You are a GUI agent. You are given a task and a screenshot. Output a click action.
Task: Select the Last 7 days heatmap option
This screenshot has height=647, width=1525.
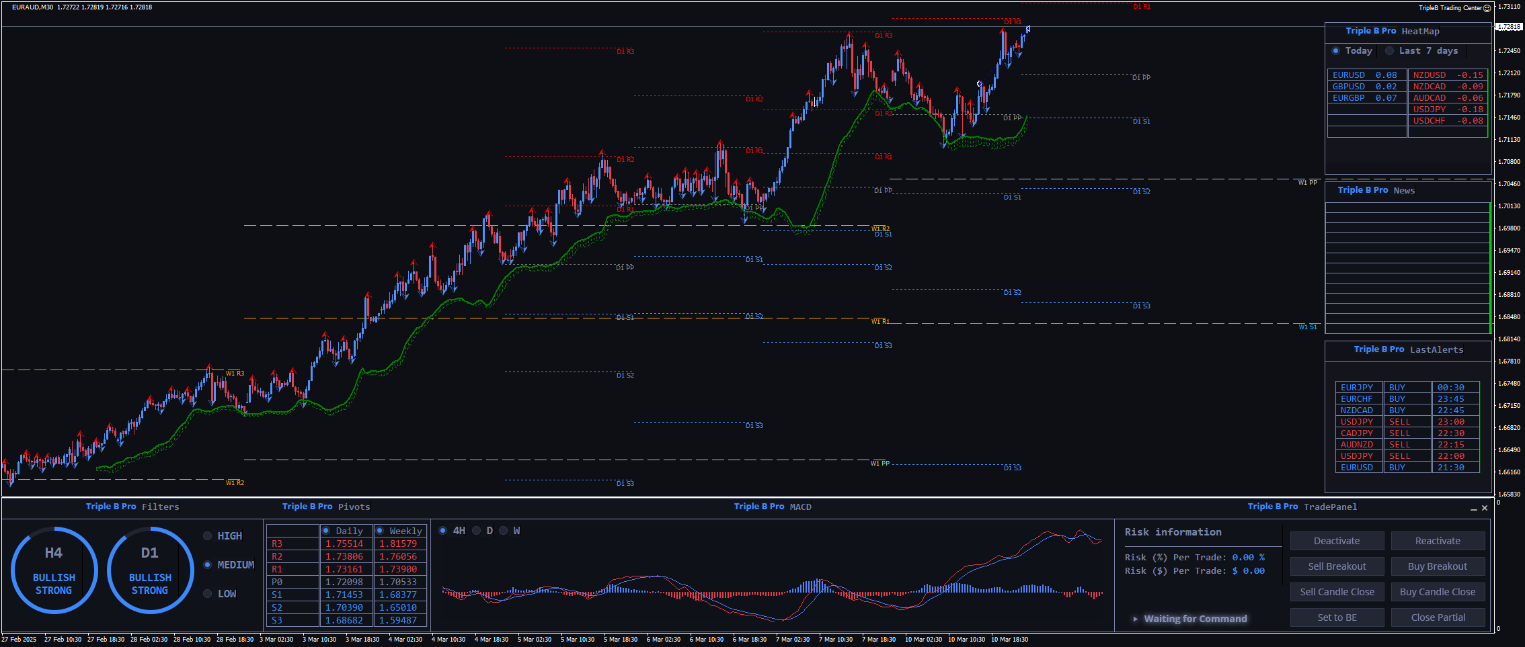coord(1389,51)
